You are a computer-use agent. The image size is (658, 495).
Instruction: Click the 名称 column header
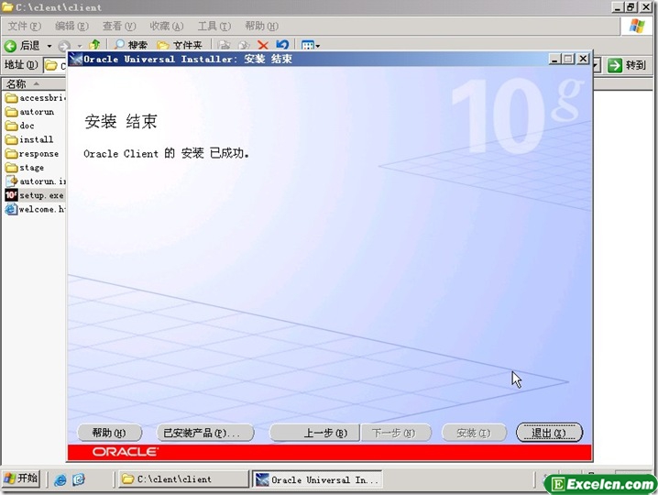click(34, 84)
